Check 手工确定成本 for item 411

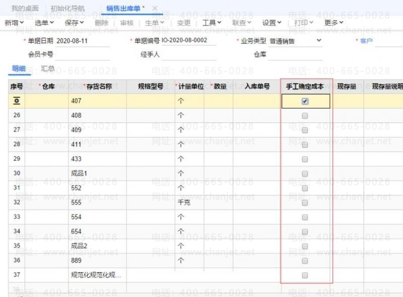coord(305,145)
